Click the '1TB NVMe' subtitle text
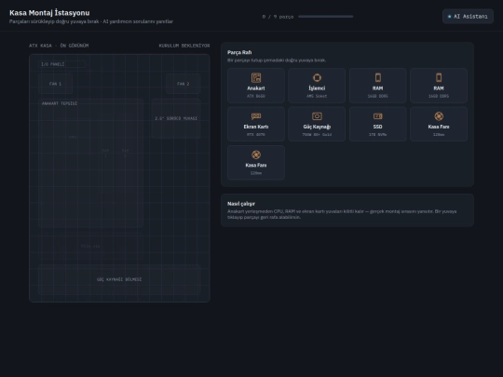Image resolution: width=503 pixels, height=377 pixels. (x=378, y=135)
